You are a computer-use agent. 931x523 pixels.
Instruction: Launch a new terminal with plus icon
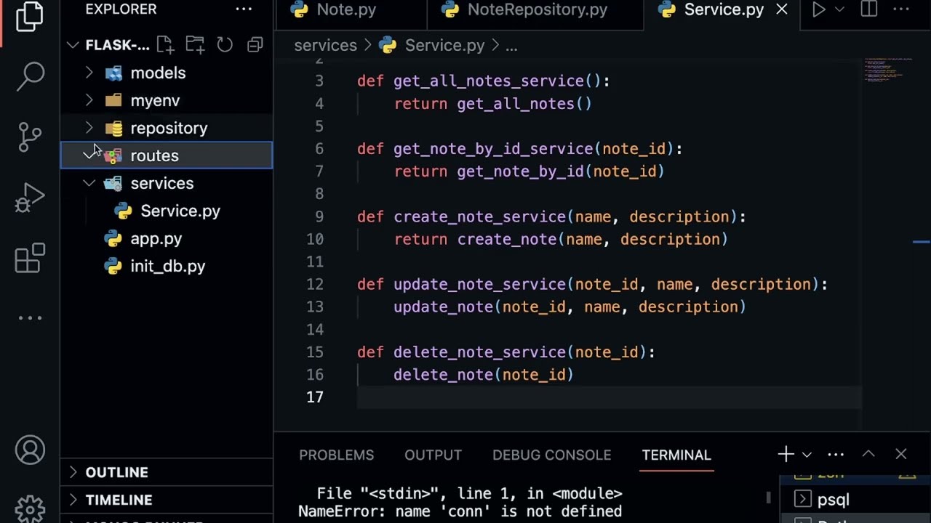coord(786,455)
